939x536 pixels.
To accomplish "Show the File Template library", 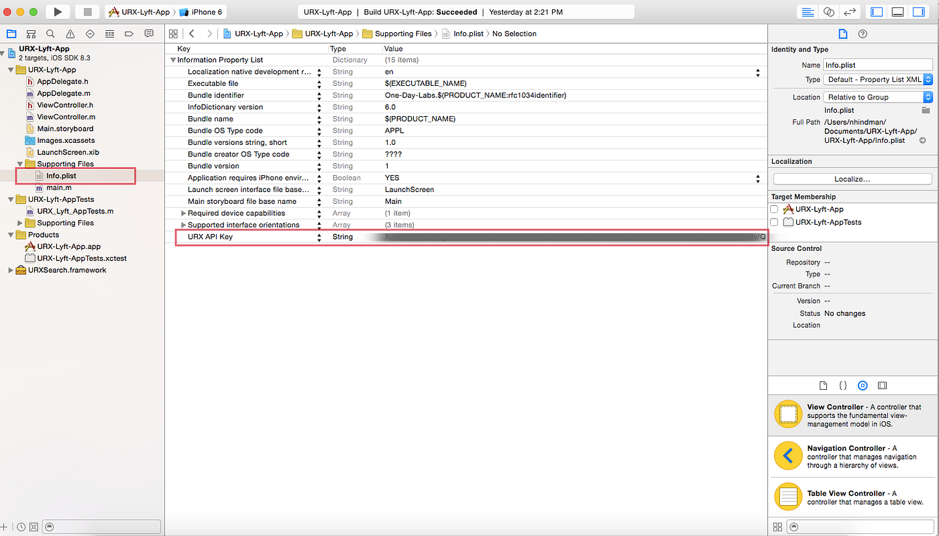I will tap(824, 386).
